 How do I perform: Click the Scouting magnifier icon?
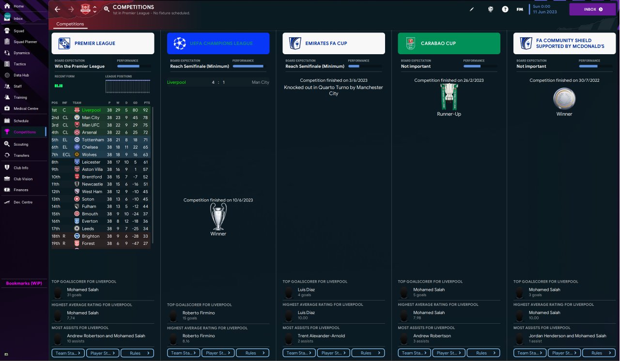pos(7,144)
